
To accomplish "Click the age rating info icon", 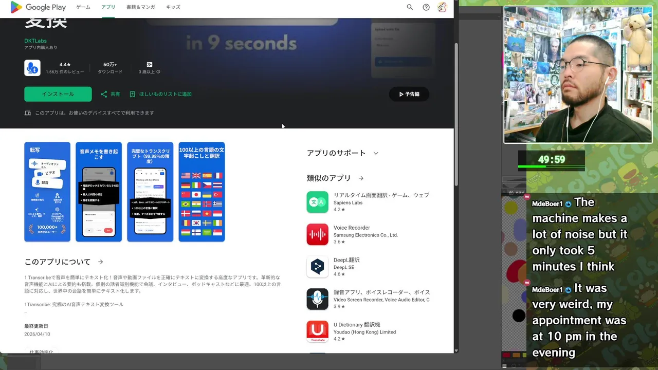I will click(158, 72).
